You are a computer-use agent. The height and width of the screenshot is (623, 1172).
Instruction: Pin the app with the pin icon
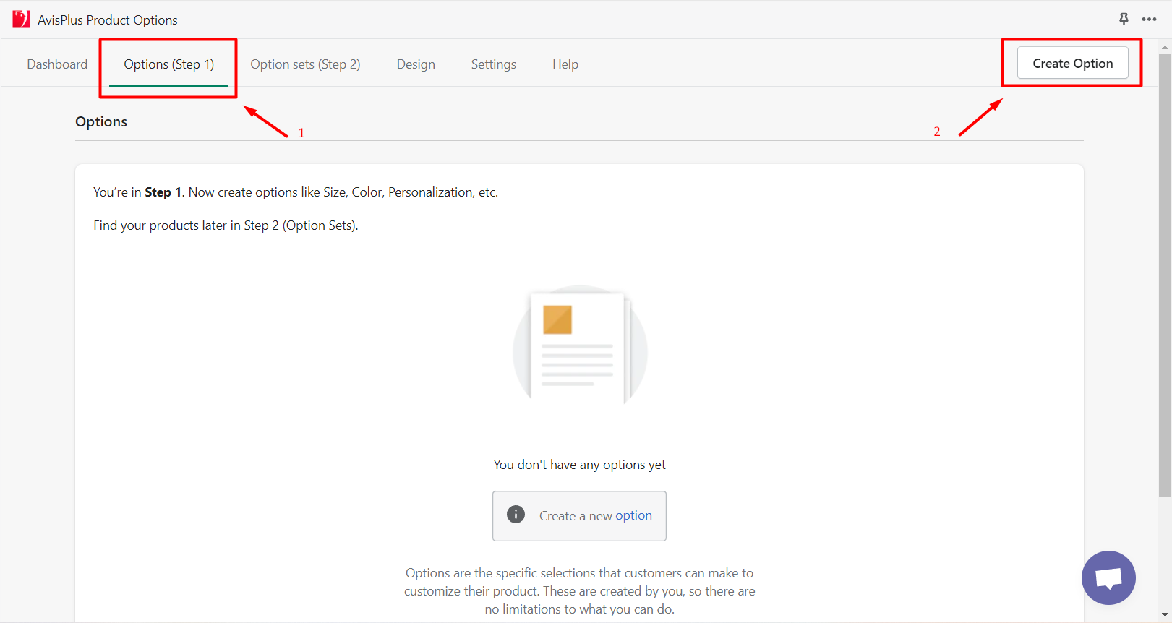point(1124,19)
